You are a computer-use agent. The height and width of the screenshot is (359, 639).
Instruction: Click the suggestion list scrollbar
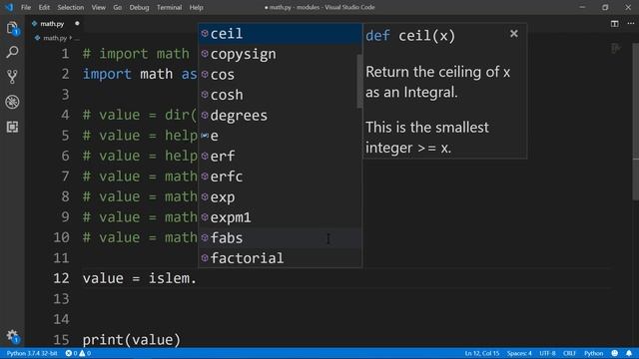pos(359,82)
